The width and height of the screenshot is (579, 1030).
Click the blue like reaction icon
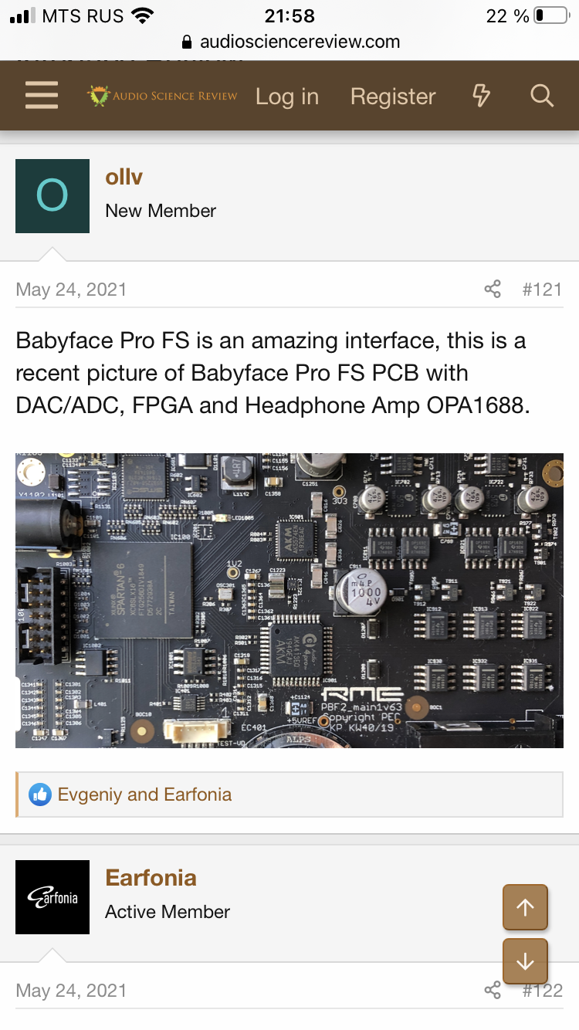point(40,795)
